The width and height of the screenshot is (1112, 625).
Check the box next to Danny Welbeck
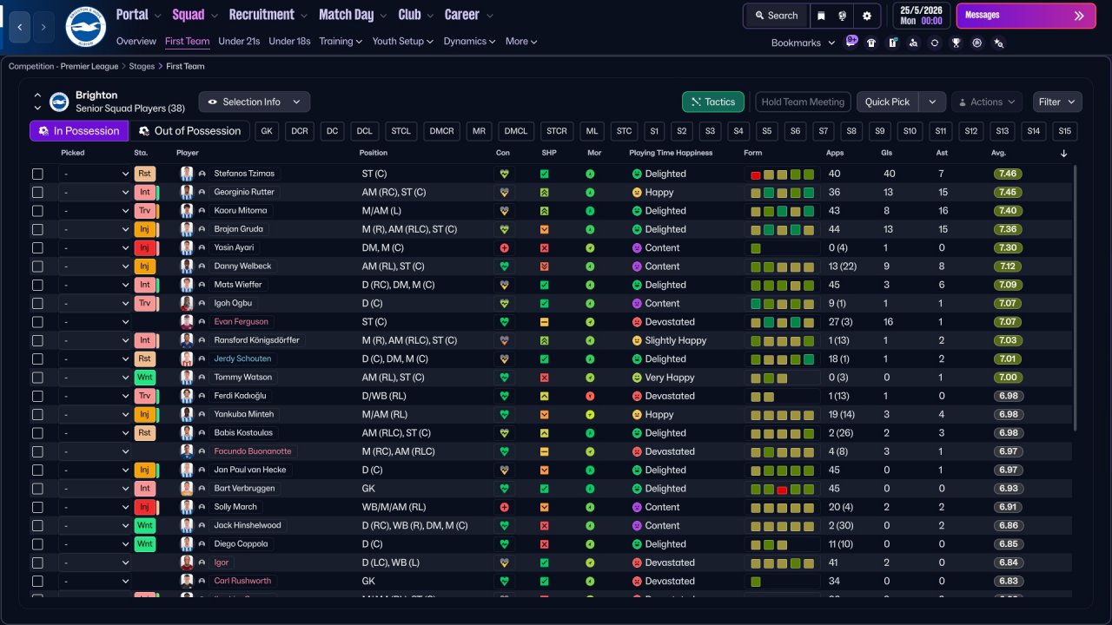pyautogui.click(x=37, y=266)
